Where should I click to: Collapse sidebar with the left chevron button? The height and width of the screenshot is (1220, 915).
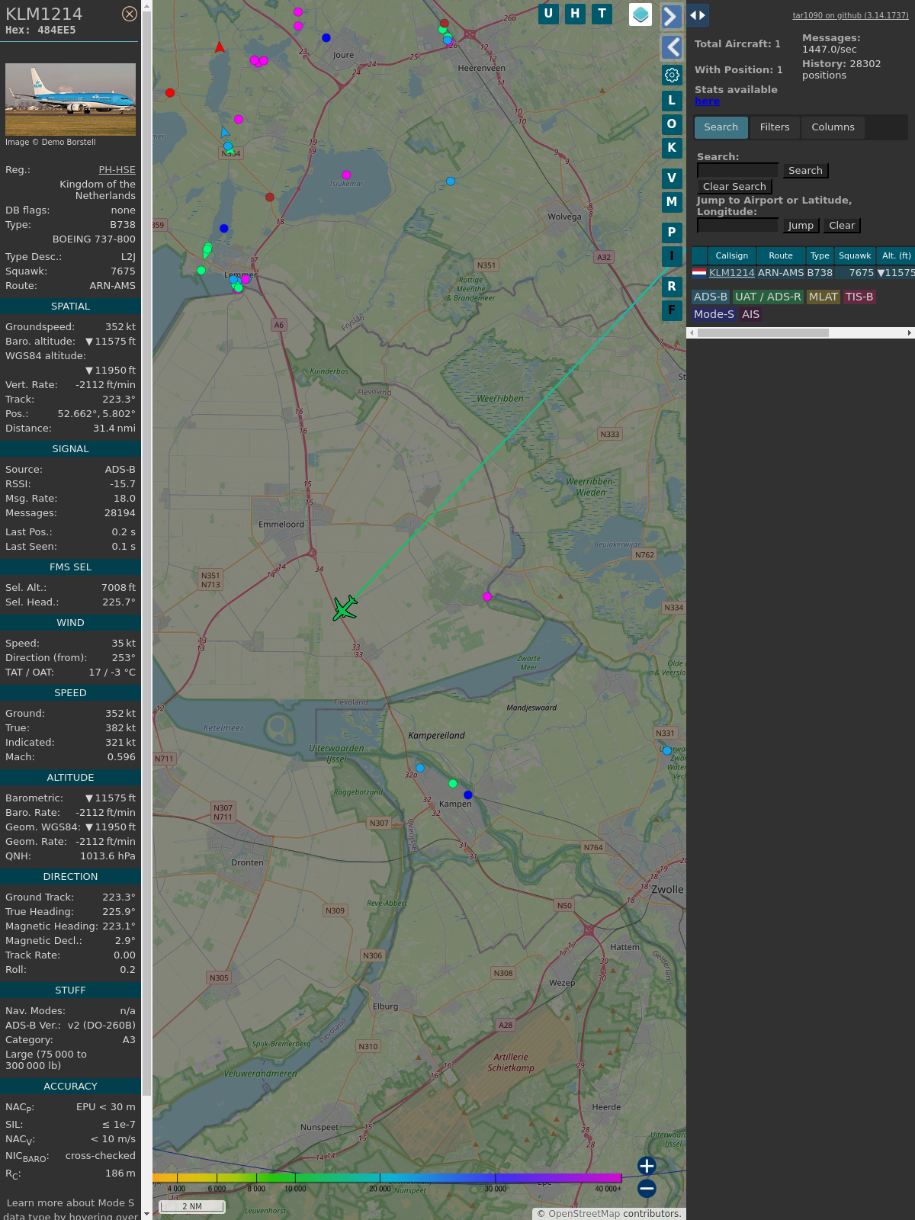click(x=672, y=47)
